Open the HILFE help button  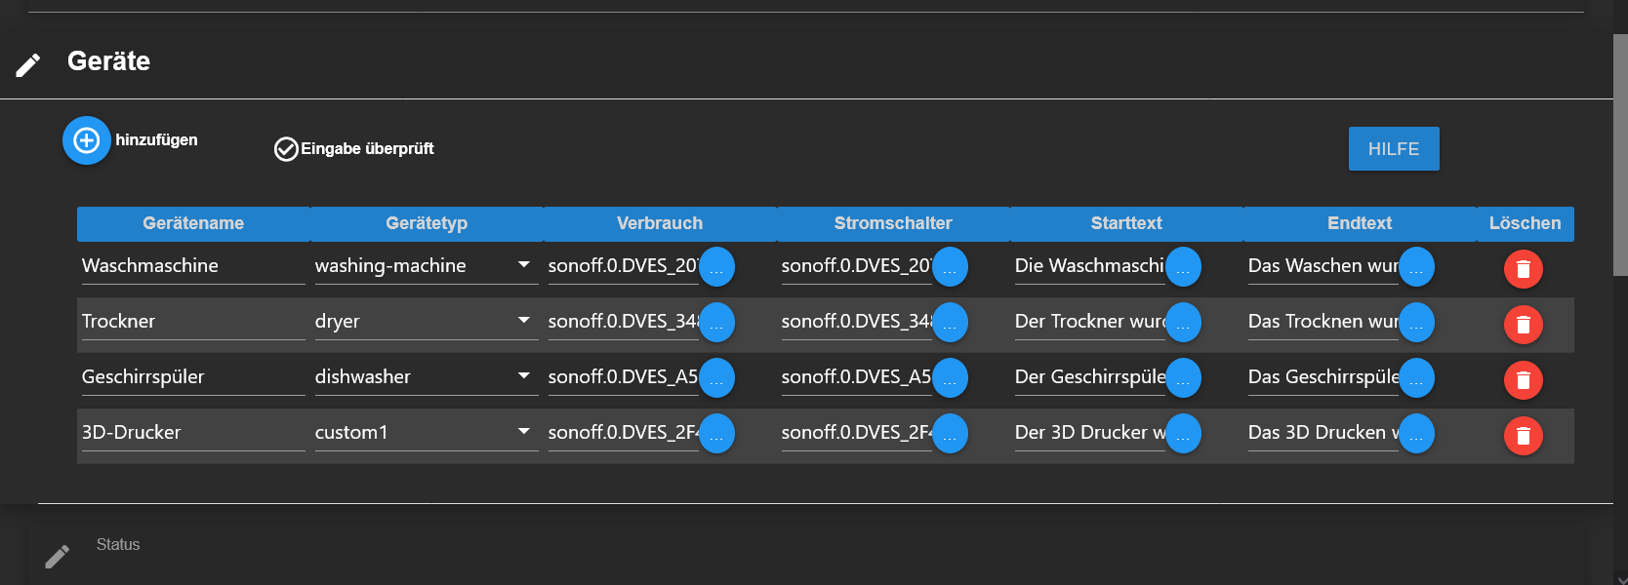1394,149
